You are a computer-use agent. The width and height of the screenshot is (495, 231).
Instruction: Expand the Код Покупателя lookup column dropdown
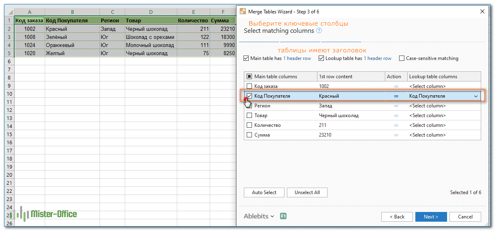476,96
